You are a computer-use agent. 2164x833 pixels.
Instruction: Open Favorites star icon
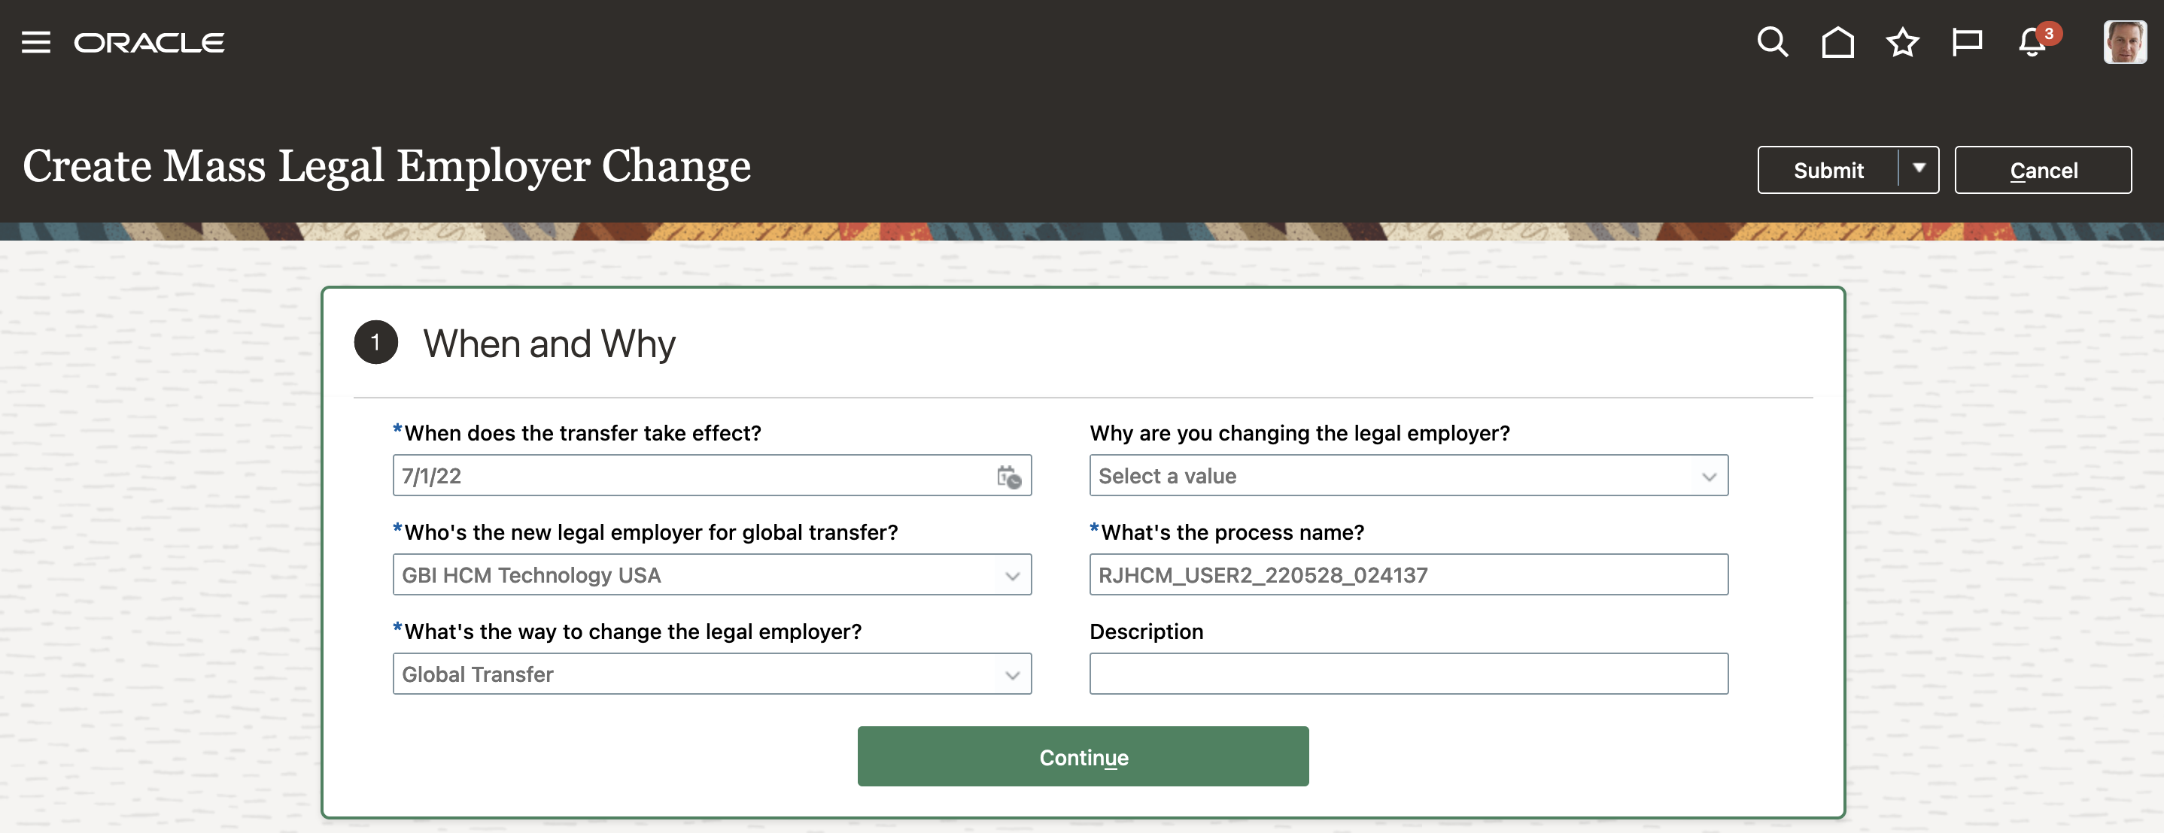tap(1902, 42)
